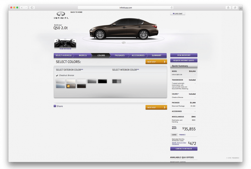Switch to the Models step
251x169 pixels.
pyautogui.click(x=83, y=55)
